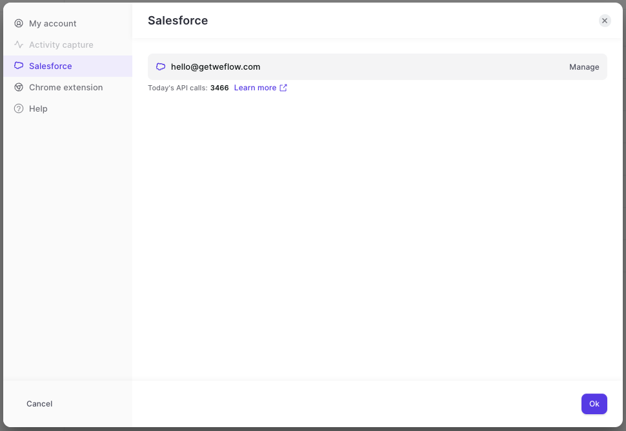Click the Today's API calls label
This screenshot has width=626, height=431.
(177, 88)
